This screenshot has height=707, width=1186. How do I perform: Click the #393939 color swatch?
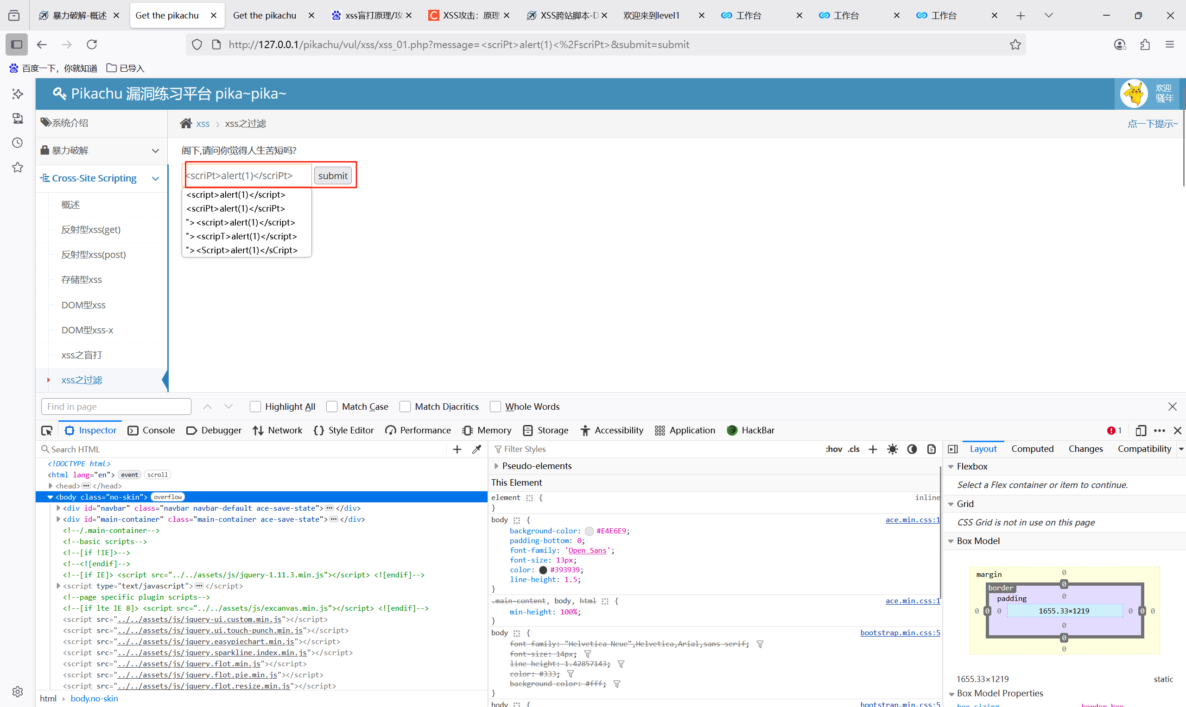pos(543,570)
